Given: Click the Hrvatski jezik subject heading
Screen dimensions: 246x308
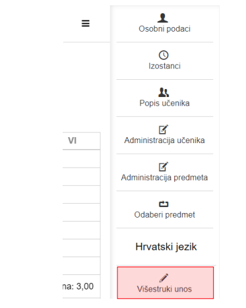Looking at the screenshot, I should (x=166, y=247).
